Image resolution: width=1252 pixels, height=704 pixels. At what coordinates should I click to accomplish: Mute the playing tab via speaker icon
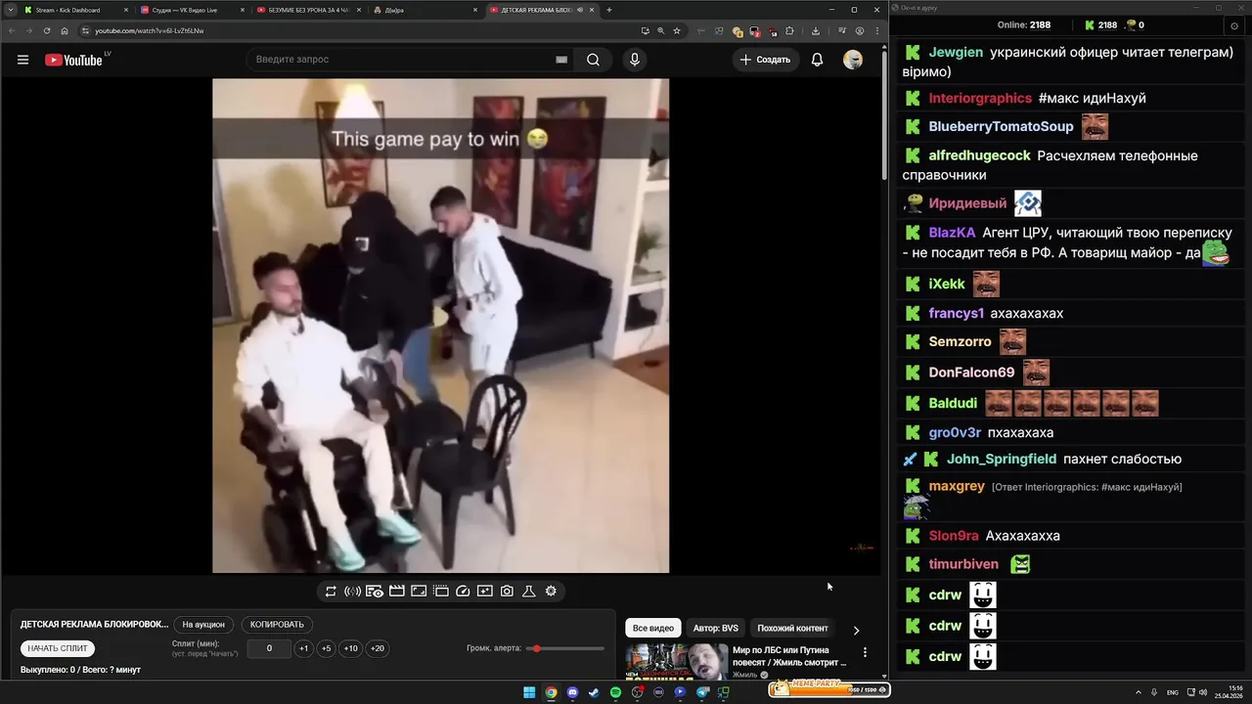[580, 10]
